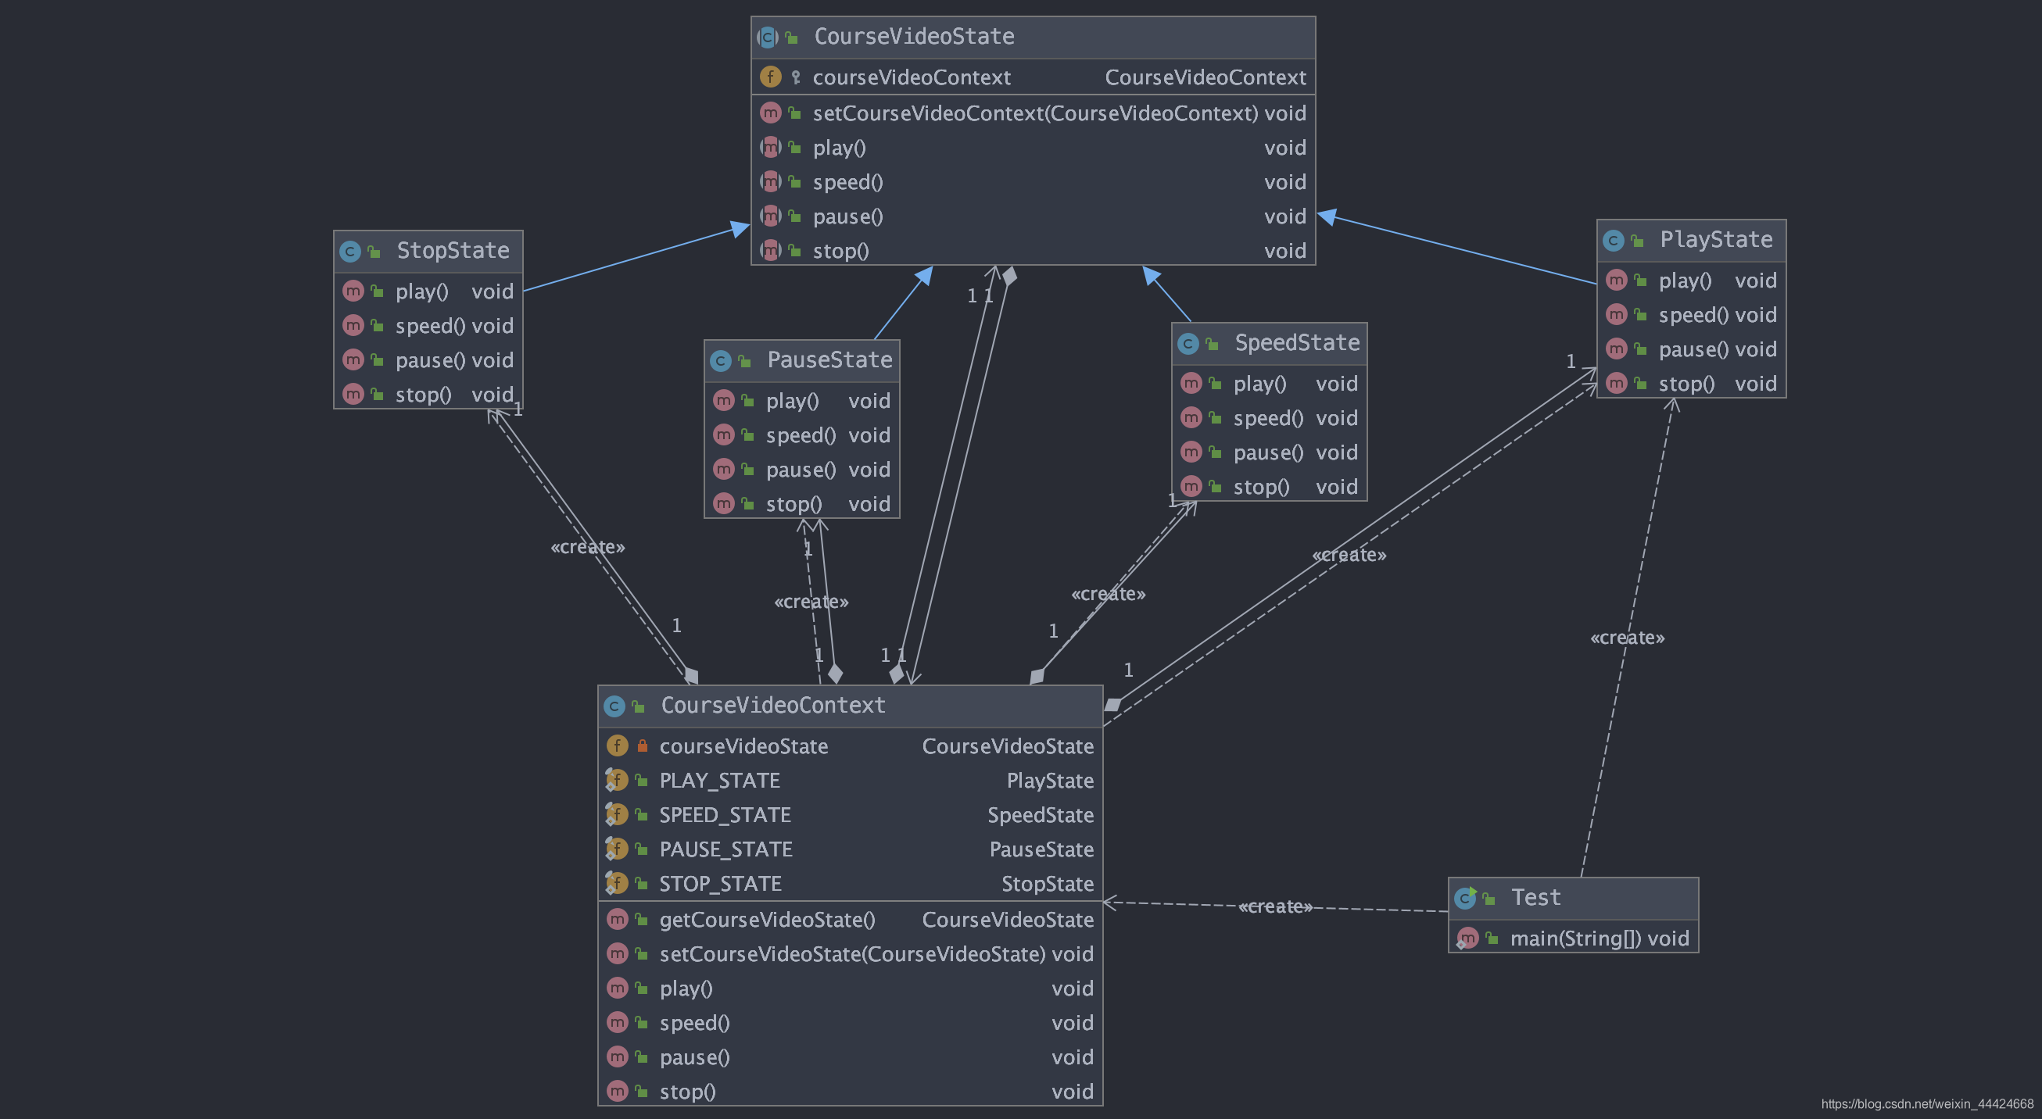This screenshot has width=2042, height=1119.
Task: Select the Test class title
Action: pos(1535,898)
